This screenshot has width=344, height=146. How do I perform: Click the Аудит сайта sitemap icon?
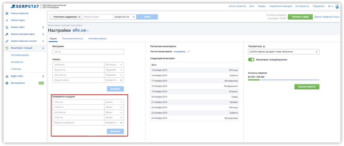(7, 76)
